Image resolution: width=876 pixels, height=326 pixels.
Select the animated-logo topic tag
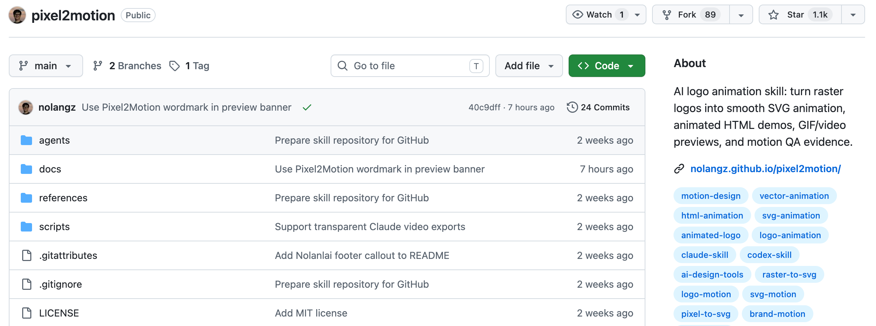click(x=711, y=235)
